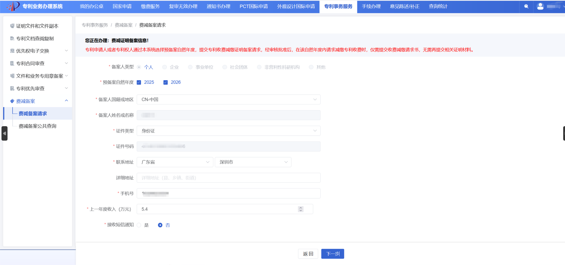
Task: Click 费减备案 sidebar menu label
Action: click(x=26, y=101)
